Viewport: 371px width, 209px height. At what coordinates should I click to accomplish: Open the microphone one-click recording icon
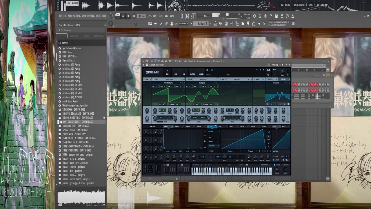coord(265,16)
